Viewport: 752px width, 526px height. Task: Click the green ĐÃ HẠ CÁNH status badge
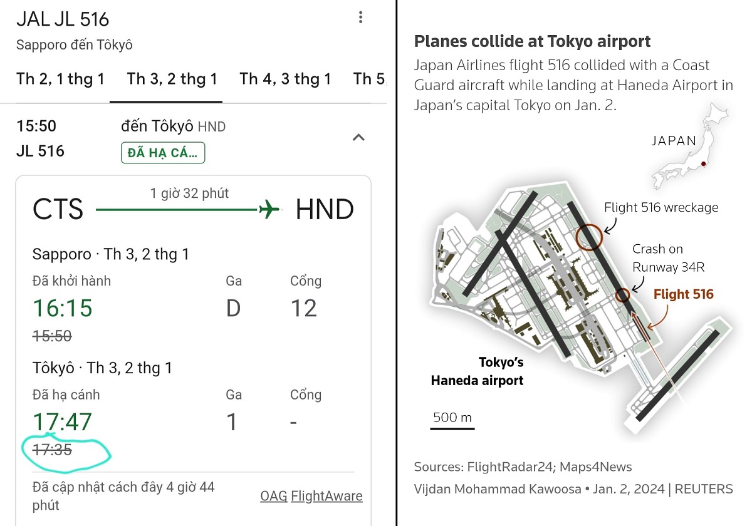[x=163, y=153]
